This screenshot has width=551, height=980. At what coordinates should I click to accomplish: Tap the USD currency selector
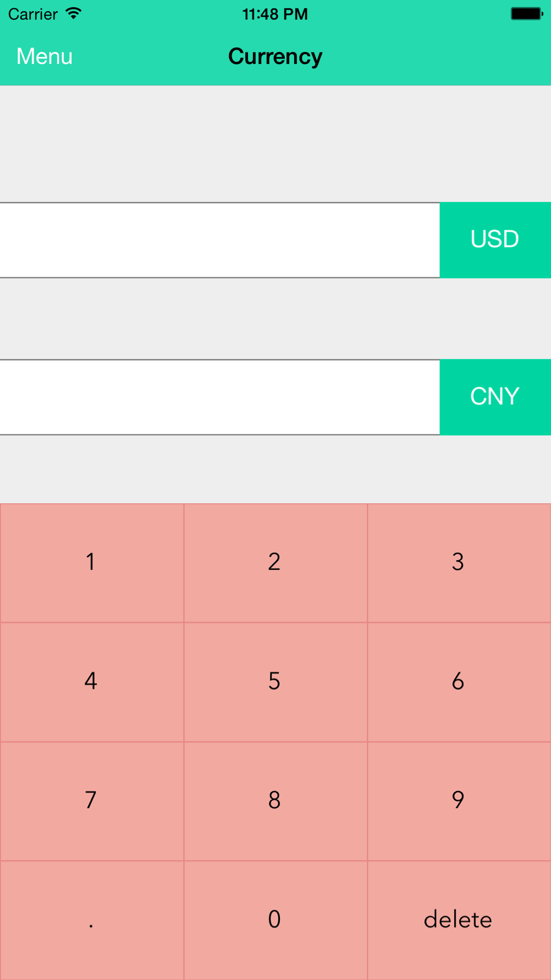tap(495, 240)
